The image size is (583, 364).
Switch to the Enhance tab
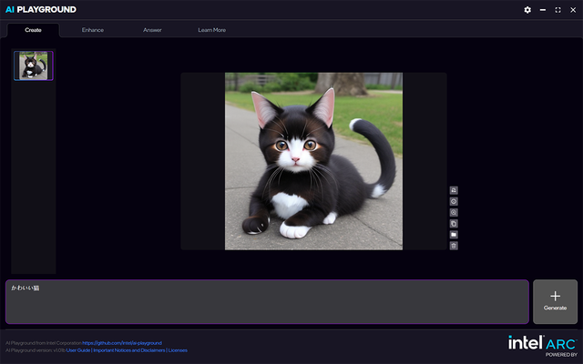tap(92, 30)
